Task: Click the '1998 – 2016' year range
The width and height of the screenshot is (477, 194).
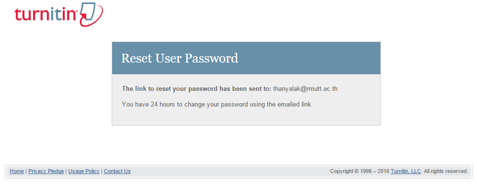Action: [x=375, y=172]
